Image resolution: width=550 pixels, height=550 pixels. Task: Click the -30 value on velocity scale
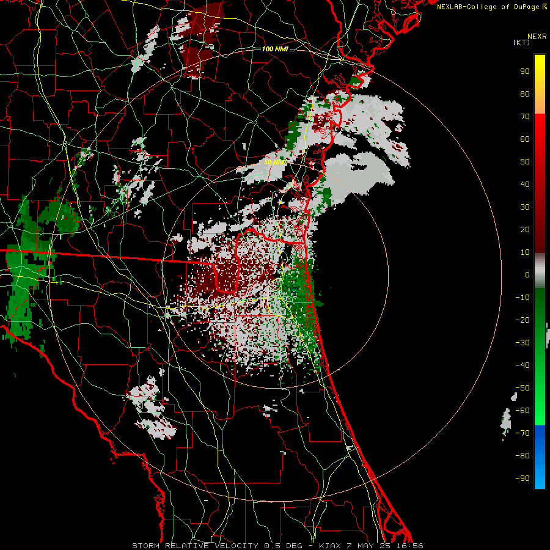pyautogui.click(x=522, y=343)
